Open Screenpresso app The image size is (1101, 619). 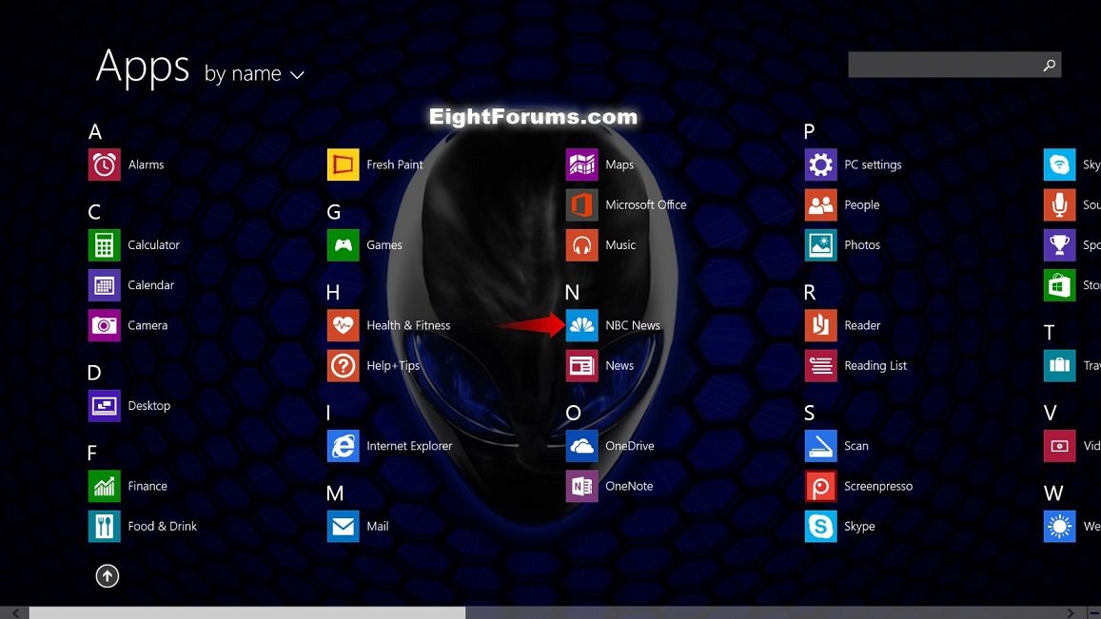pyautogui.click(x=821, y=487)
